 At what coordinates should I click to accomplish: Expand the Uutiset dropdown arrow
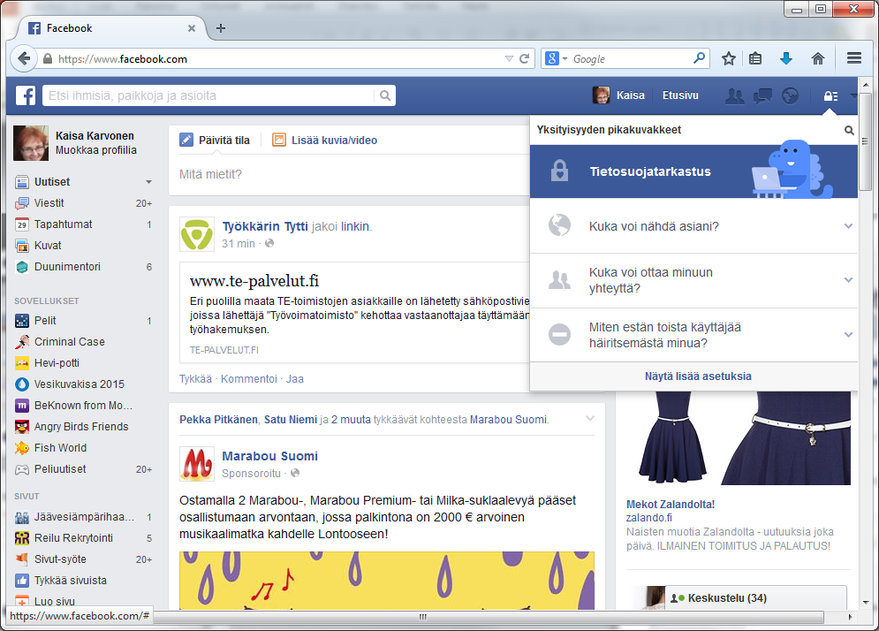[148, 182]
